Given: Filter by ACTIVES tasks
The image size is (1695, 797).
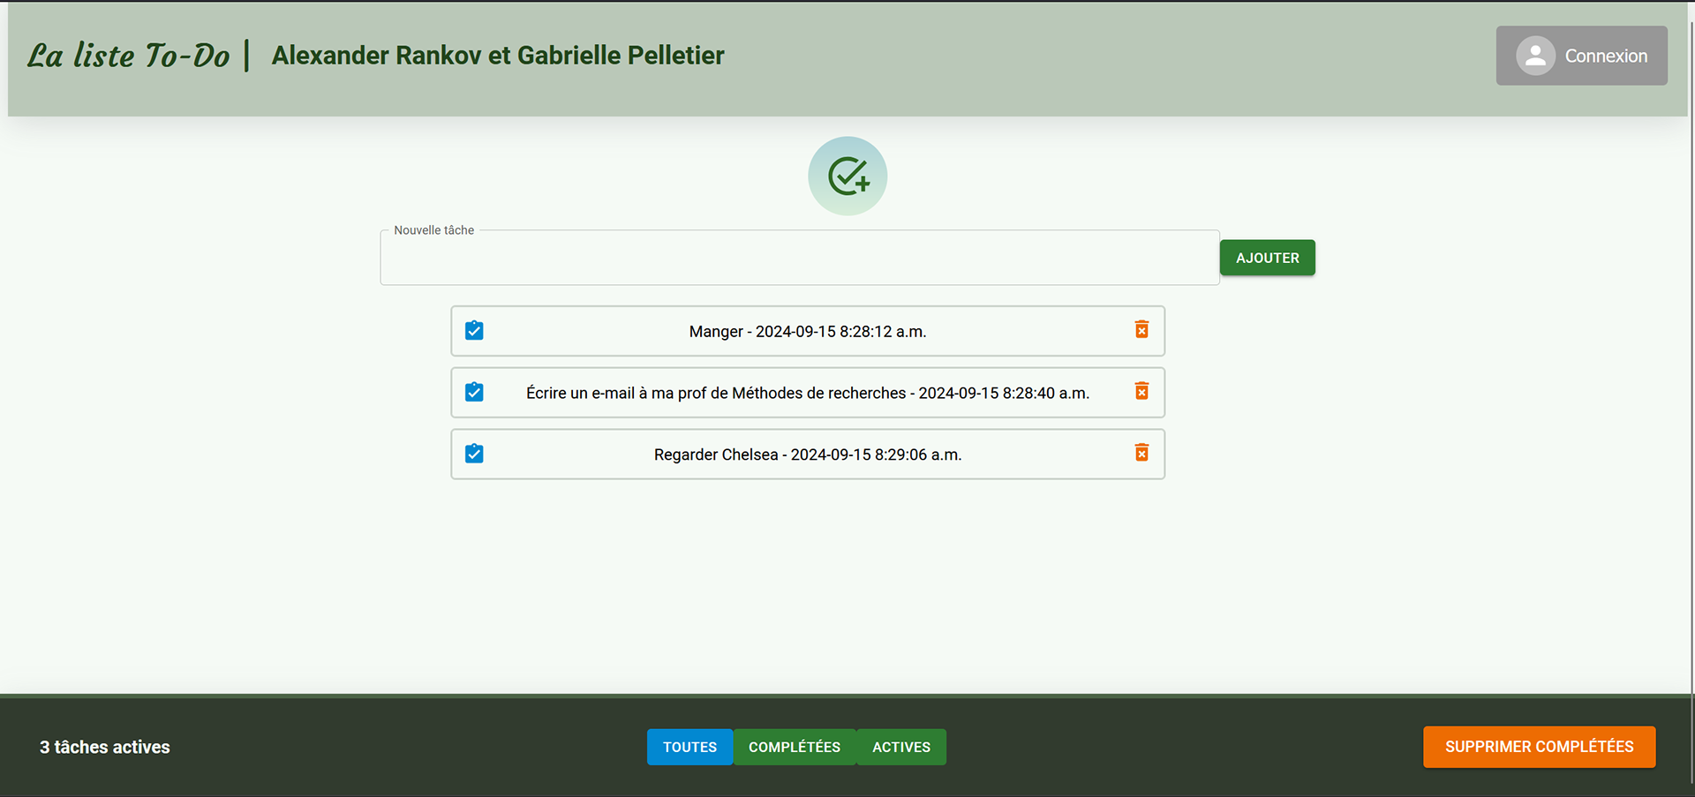Looking at the screenshot, I should click(x=901, y=747).
